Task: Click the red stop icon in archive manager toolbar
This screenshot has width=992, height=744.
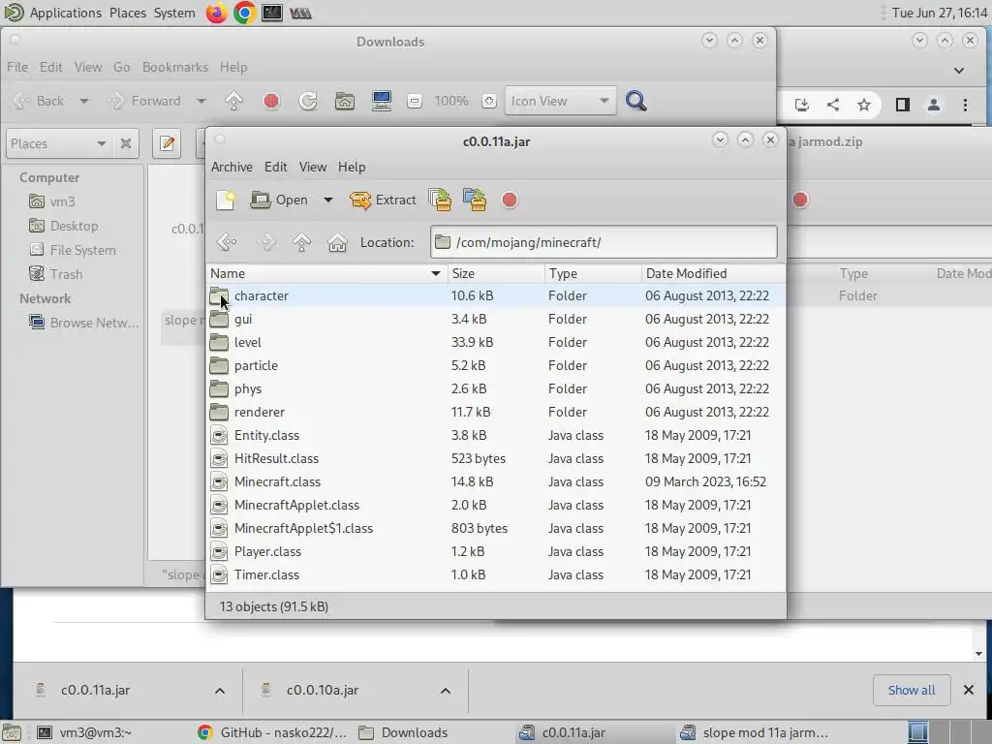Action: pyautogui.click(x=510, y=200)
